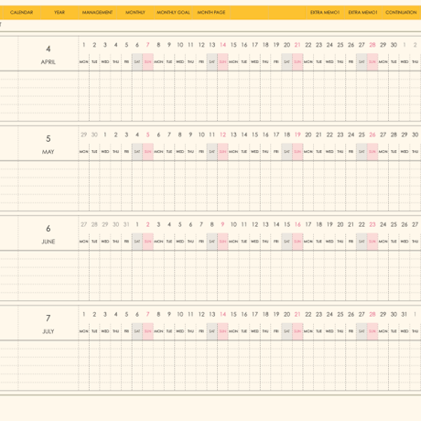Click date 20 in the June row
Image resolution: width=421 pixels, height=421 pixels.
pos(340,224)
